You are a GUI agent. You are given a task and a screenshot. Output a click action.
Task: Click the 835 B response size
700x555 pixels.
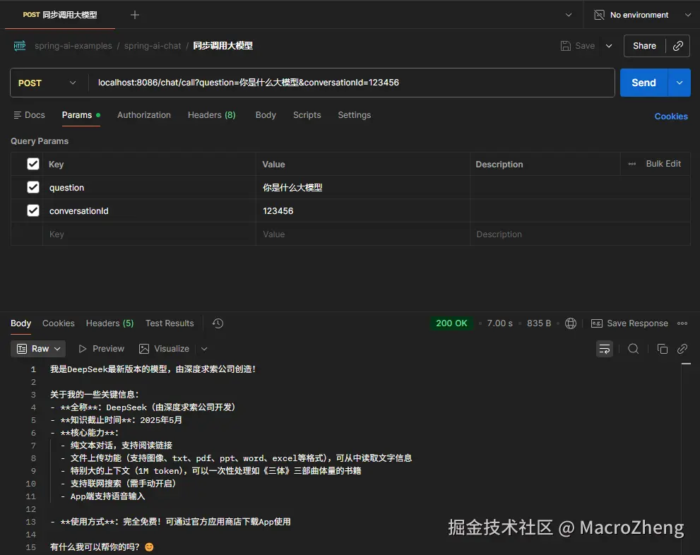(x=539, y=323)
